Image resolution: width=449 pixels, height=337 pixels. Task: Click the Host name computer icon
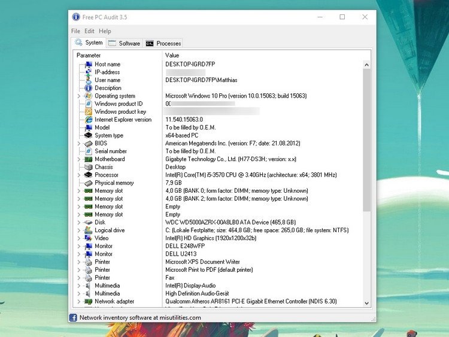click(x=89, y=64)
